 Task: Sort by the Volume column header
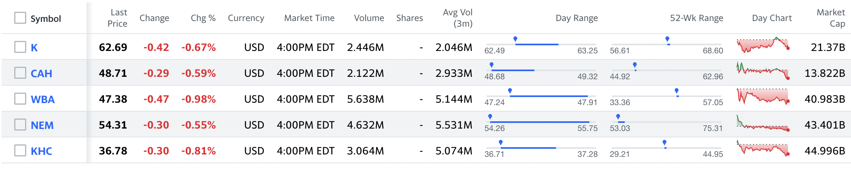[x=369, y=18]
